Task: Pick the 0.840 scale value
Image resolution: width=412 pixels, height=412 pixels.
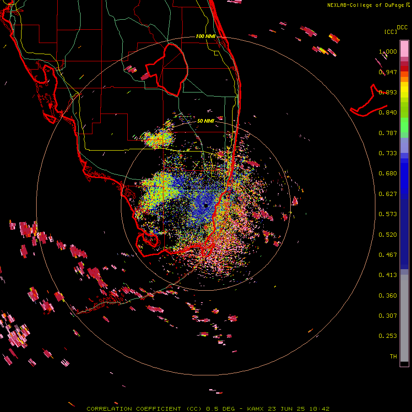Action: [388, 112]
